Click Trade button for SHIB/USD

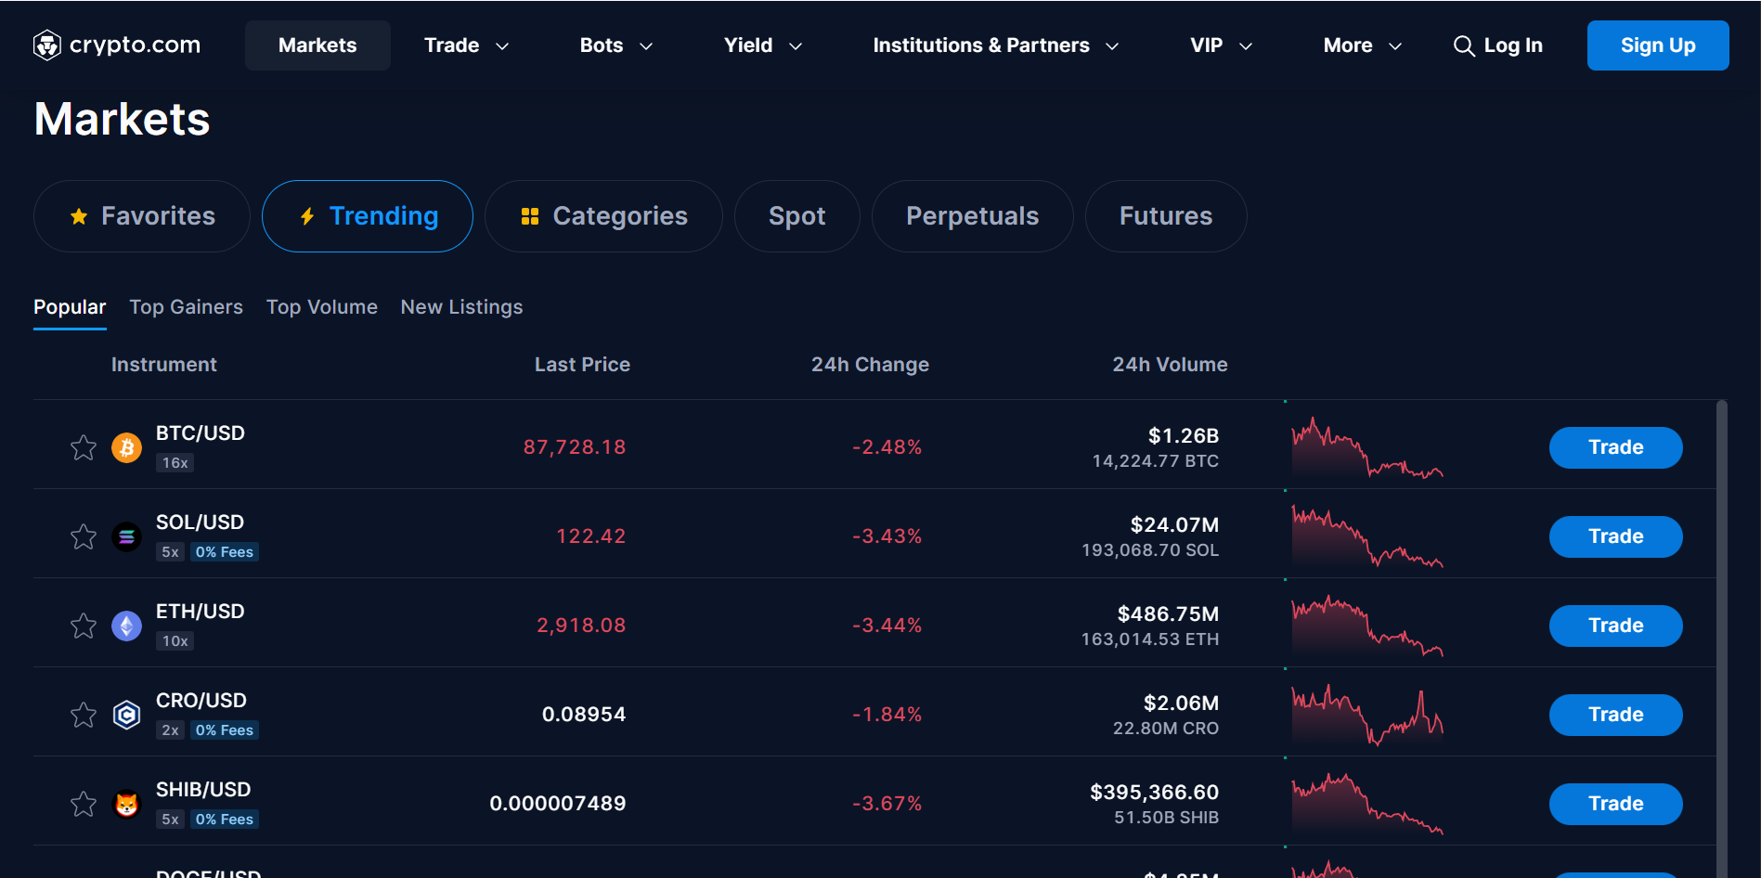1615,804
